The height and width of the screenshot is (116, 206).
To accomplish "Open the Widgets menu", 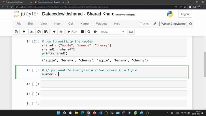I will (x=102, y=24).
